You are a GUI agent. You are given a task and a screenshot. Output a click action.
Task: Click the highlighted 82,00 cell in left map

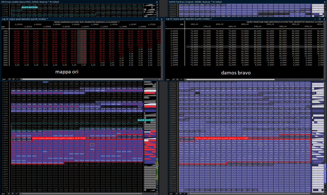tap(83, 31)
